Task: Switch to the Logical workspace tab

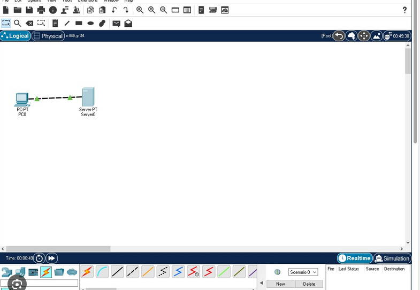Action: pos(16,36)
